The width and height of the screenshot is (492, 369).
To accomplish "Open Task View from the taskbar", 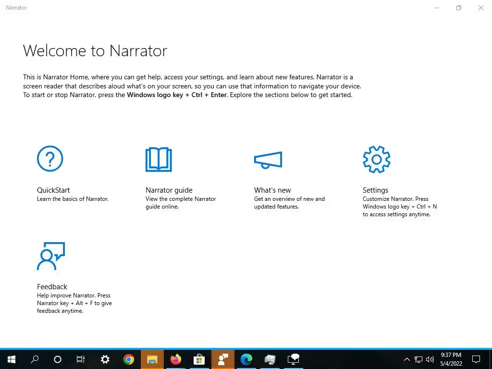I will (x=81, y=359).
